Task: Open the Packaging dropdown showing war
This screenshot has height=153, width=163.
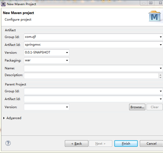Action: click(x=67, y=60)
